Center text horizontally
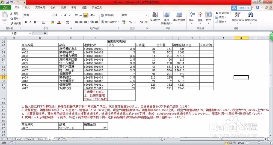The image size is (273, 145). [x=81, y=22]
